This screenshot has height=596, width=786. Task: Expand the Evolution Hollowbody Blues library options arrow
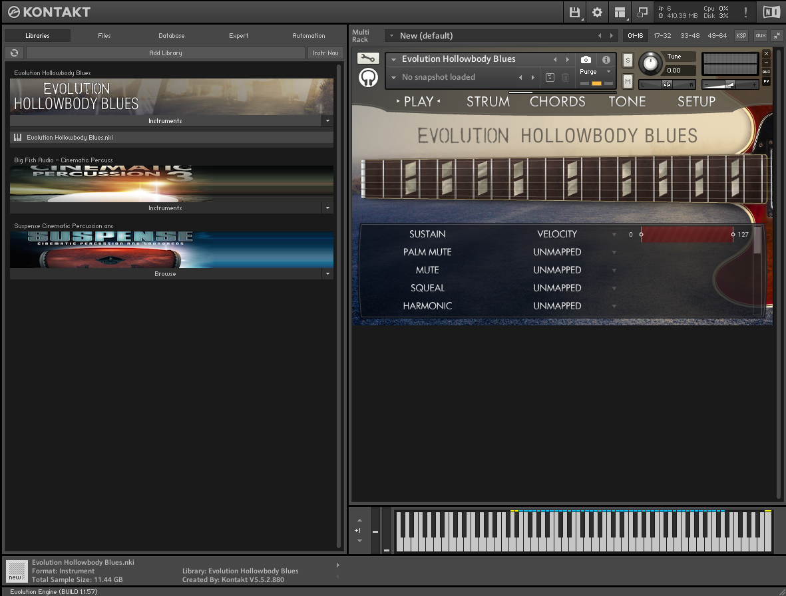(x=328, y=120)
